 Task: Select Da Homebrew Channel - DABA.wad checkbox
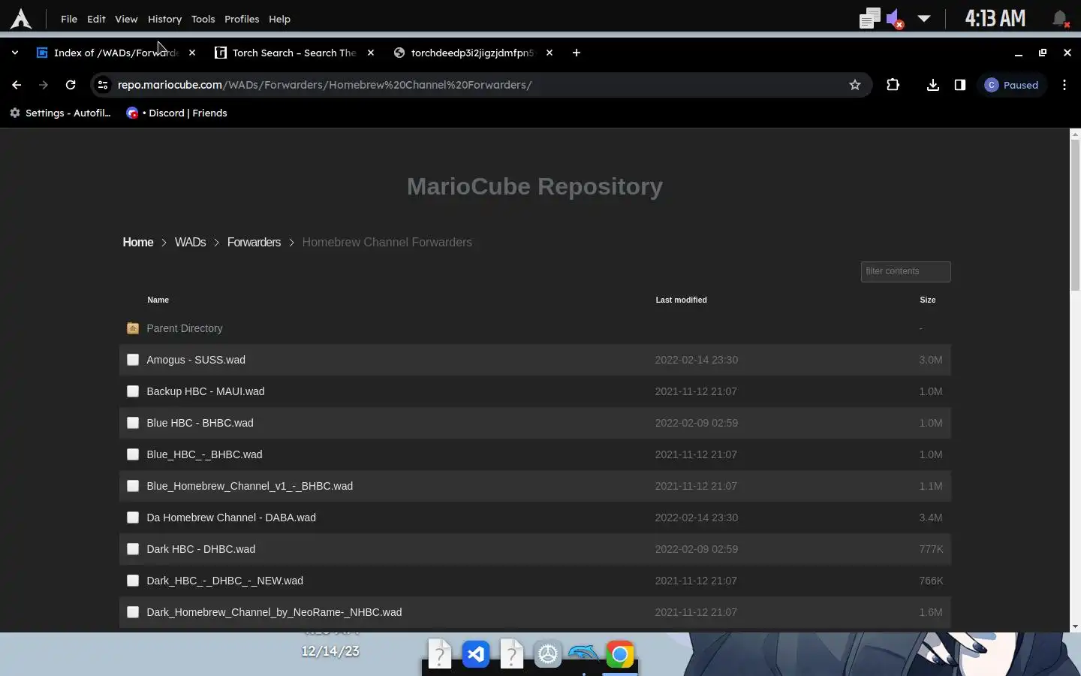(x=133, y=518)
